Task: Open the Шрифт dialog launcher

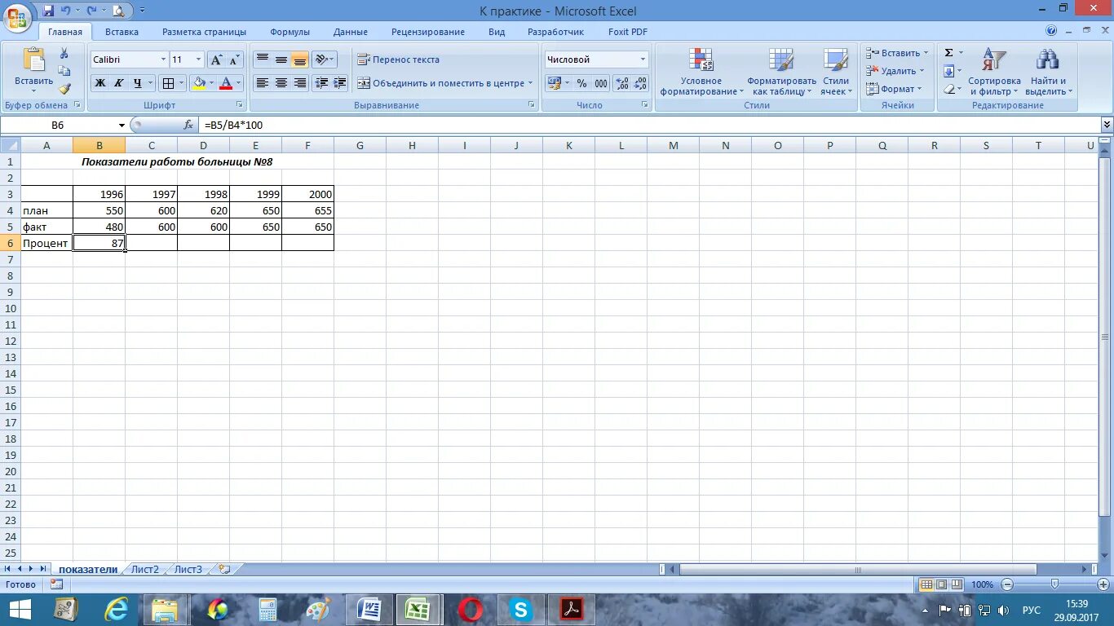Action: 240,105
